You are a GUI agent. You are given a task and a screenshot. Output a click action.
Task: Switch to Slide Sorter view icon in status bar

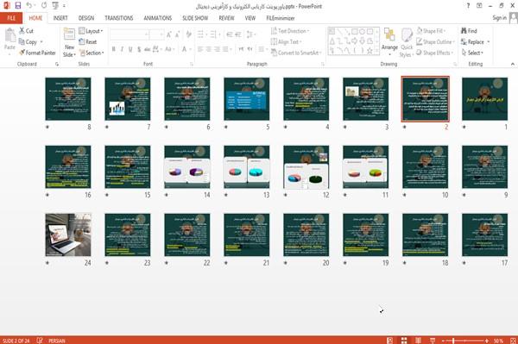coord(404,341)
